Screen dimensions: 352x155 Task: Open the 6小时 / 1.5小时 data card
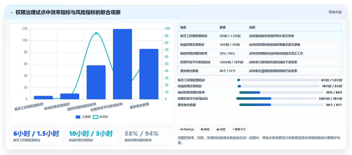36,136
